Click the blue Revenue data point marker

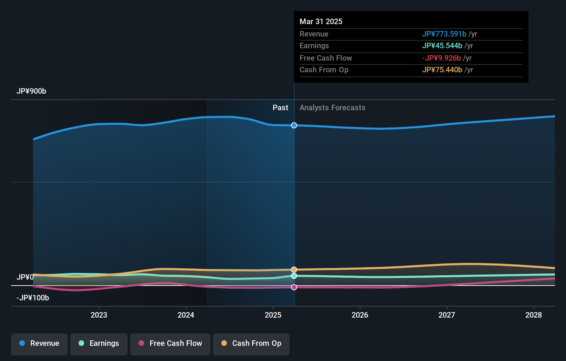coord(294,125)
